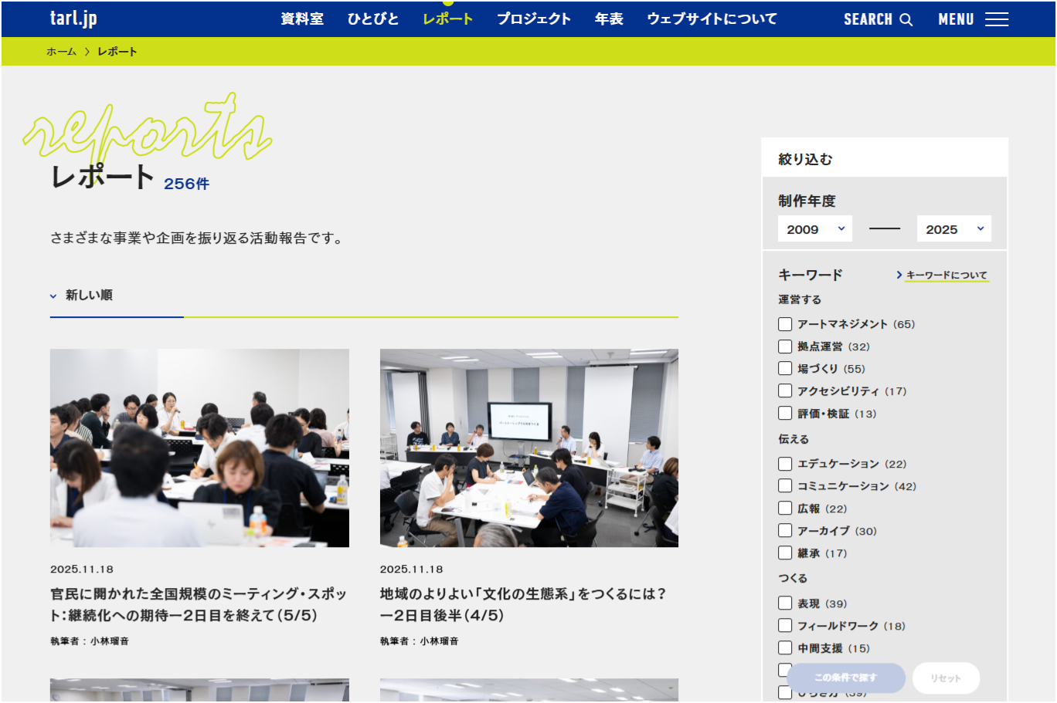Go to the プロジェクト nav item
The image size is (1057, 703).
[x=533, y=19]
